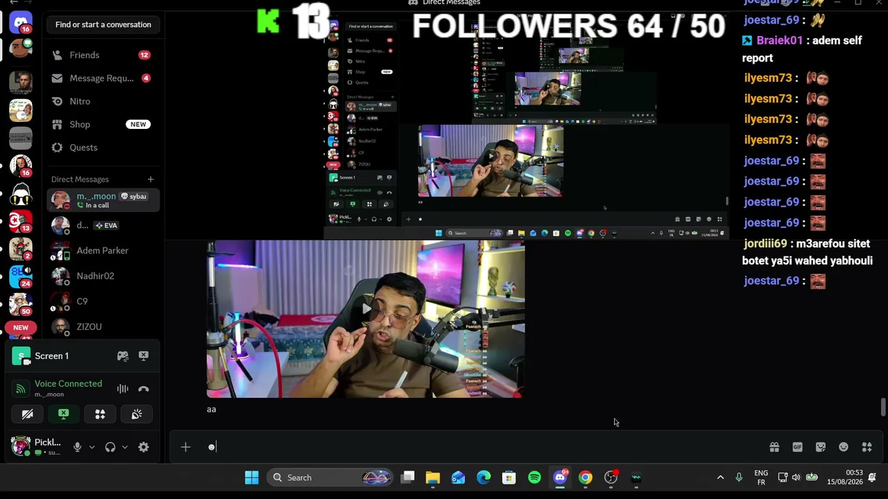Screen dimensions: 888x499
Task: Send a gift via gift icon
Action: pyautogui.click(x=774, y=447)
